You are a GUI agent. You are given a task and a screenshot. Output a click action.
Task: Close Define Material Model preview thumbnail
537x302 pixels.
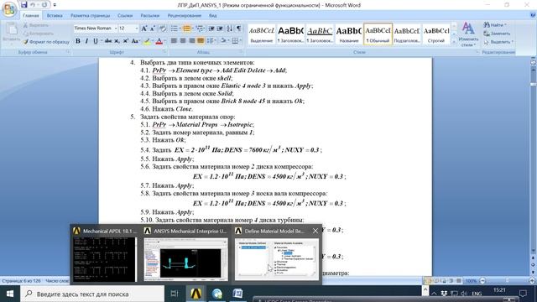click(x=315, y=231)
